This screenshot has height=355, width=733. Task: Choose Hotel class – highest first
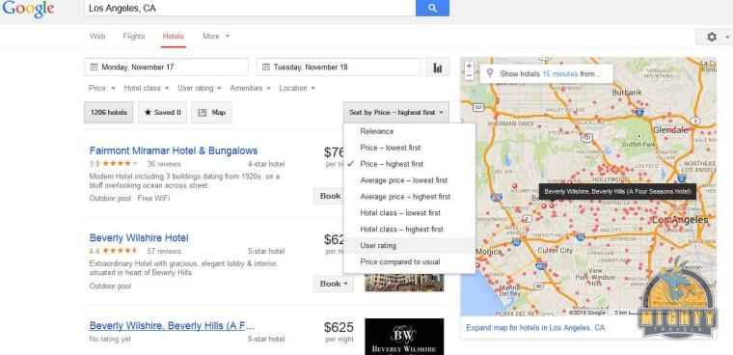(x=410, y=230)
